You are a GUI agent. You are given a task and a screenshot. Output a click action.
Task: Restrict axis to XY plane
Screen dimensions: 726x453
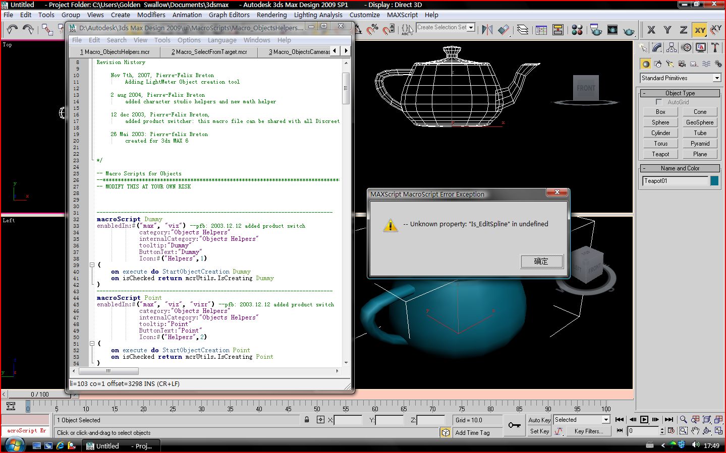700,30
